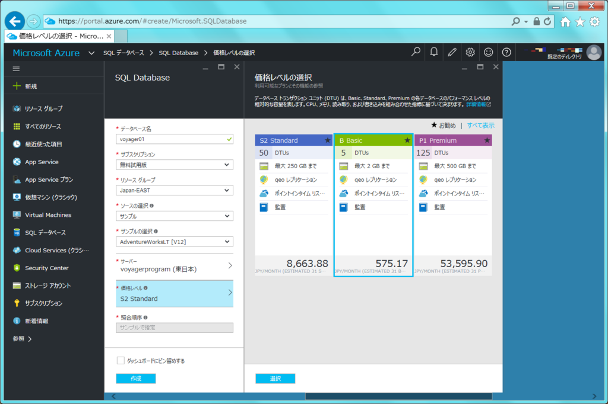Toggle the hamburger sidebar menu
The width and height of the screenshot is (608, 404).
tap(16, 69)
